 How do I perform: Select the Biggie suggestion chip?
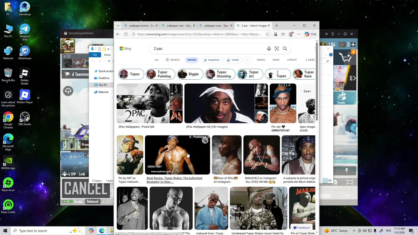190,74
